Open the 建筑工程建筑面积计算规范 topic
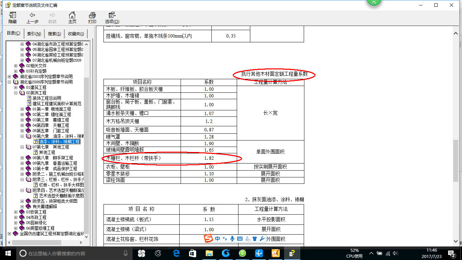Viewport: 462px width, 260px height. click(57, 104)
